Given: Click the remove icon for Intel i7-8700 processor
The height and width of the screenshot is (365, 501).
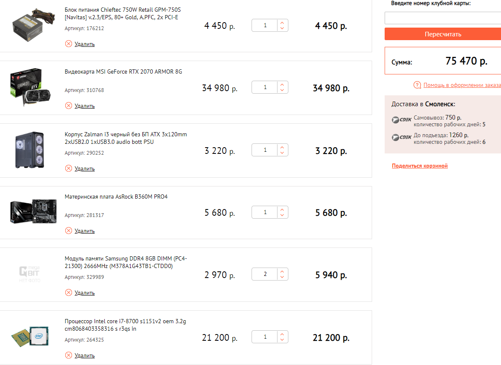Looking at the screenshot, I should coord(69,355).
